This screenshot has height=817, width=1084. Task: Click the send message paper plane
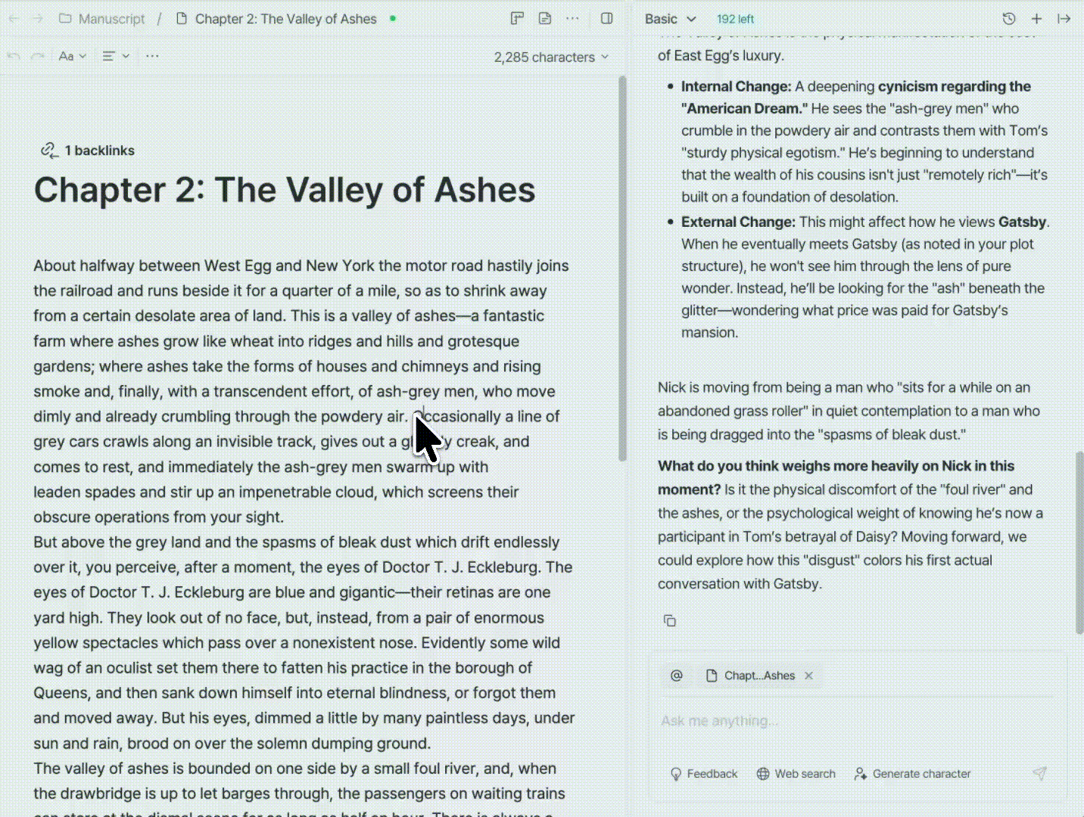(1039, 773)
